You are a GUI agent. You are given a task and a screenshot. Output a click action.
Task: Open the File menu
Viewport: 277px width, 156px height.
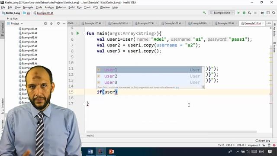click(3, 7)
